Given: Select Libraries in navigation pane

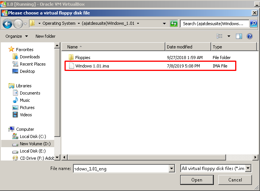Looking at the screenshot, I should point(24,86).
